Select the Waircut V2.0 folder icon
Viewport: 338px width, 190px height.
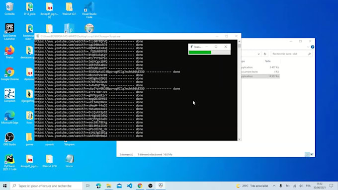(49, 161)
